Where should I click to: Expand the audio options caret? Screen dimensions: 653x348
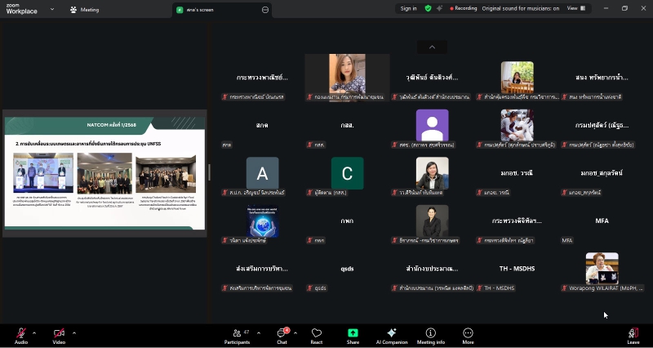[34, 332]
